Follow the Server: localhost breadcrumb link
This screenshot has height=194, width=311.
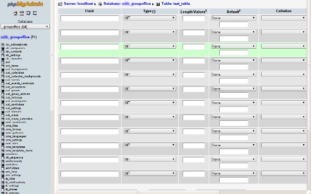[x=79, y=4]
